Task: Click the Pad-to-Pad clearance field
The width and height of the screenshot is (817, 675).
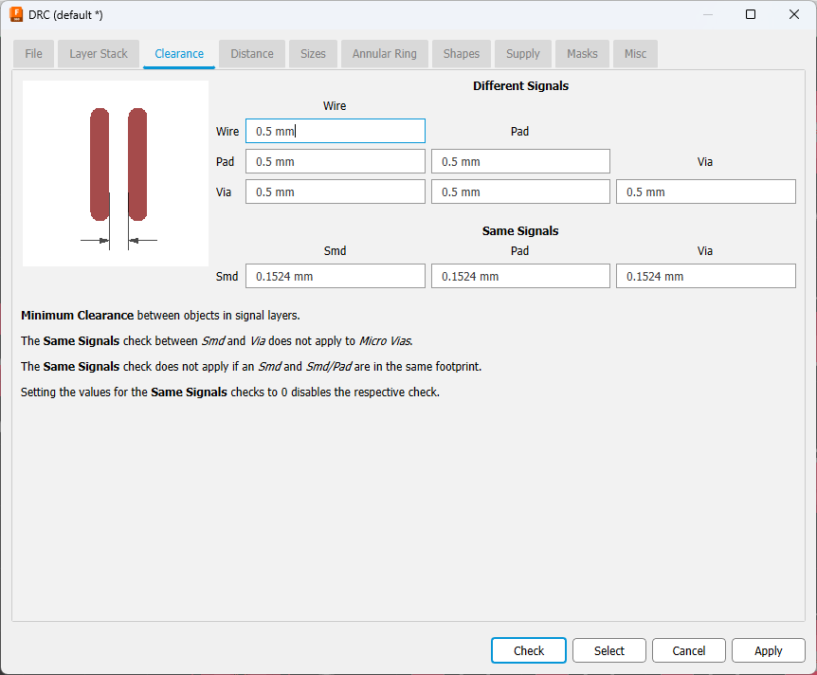Action: coord(520,162)
